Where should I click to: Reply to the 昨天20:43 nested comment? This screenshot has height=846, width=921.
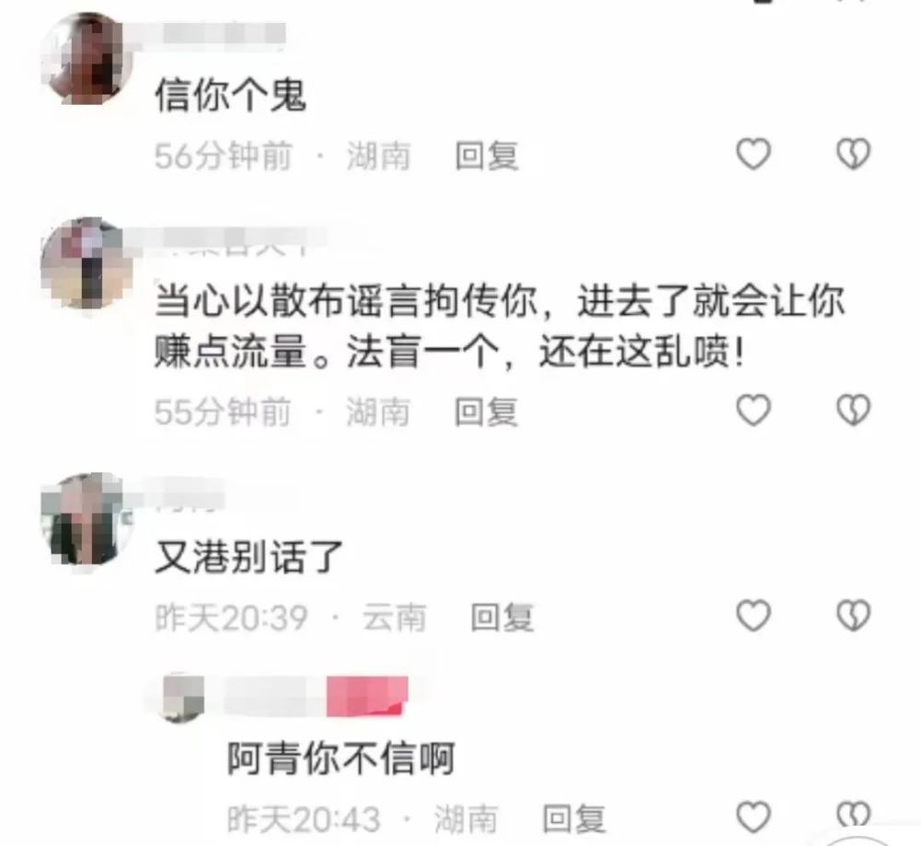tap(574, 819)
